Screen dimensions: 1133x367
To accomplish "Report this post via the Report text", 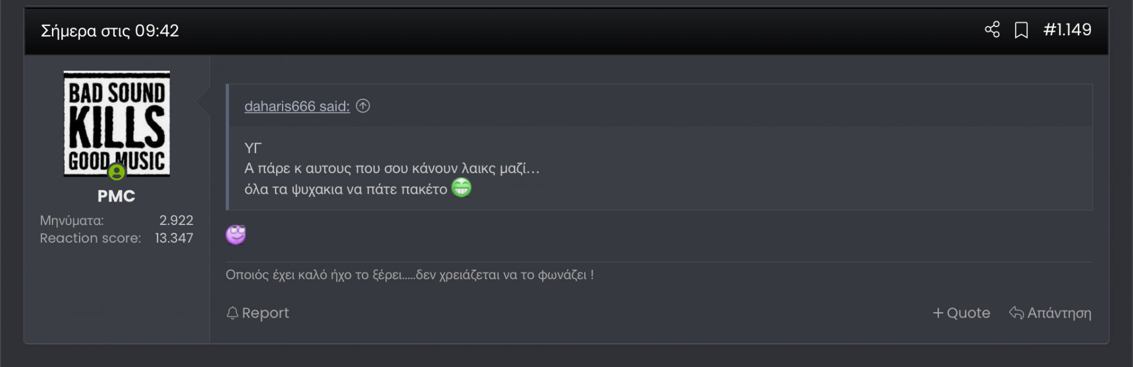I will click(266, 313).
